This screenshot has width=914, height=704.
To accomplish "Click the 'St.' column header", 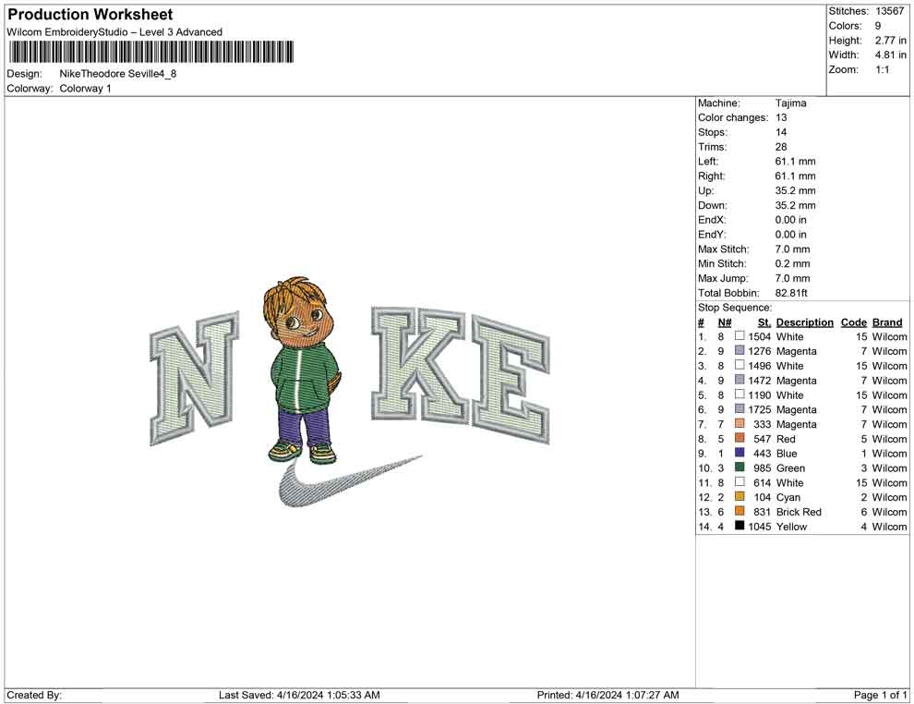I will 764,322.
